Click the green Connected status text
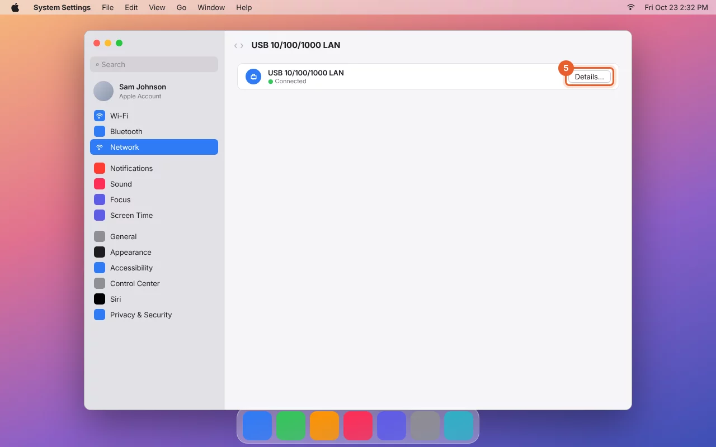 (290, 81)
